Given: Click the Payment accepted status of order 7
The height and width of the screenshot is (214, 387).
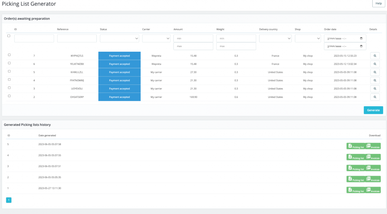Looking at the screenshot, I should pyautogui.click(x=120, y=56).
